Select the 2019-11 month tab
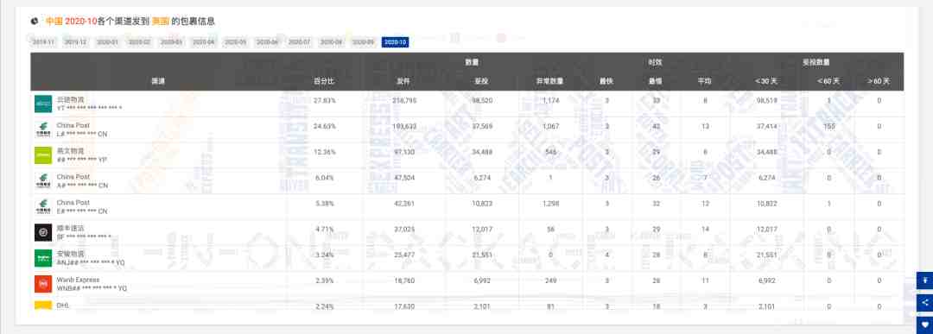The height and width of the screenshot is (334, 933). tap(43, 42)
